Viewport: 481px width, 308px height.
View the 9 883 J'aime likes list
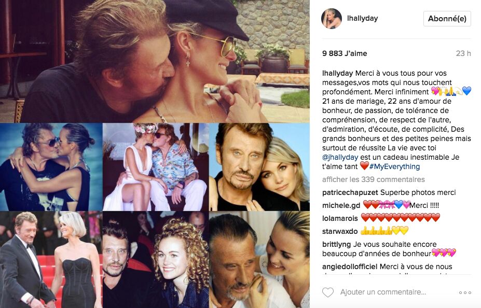pyautogui.click(x=345, y=53)
